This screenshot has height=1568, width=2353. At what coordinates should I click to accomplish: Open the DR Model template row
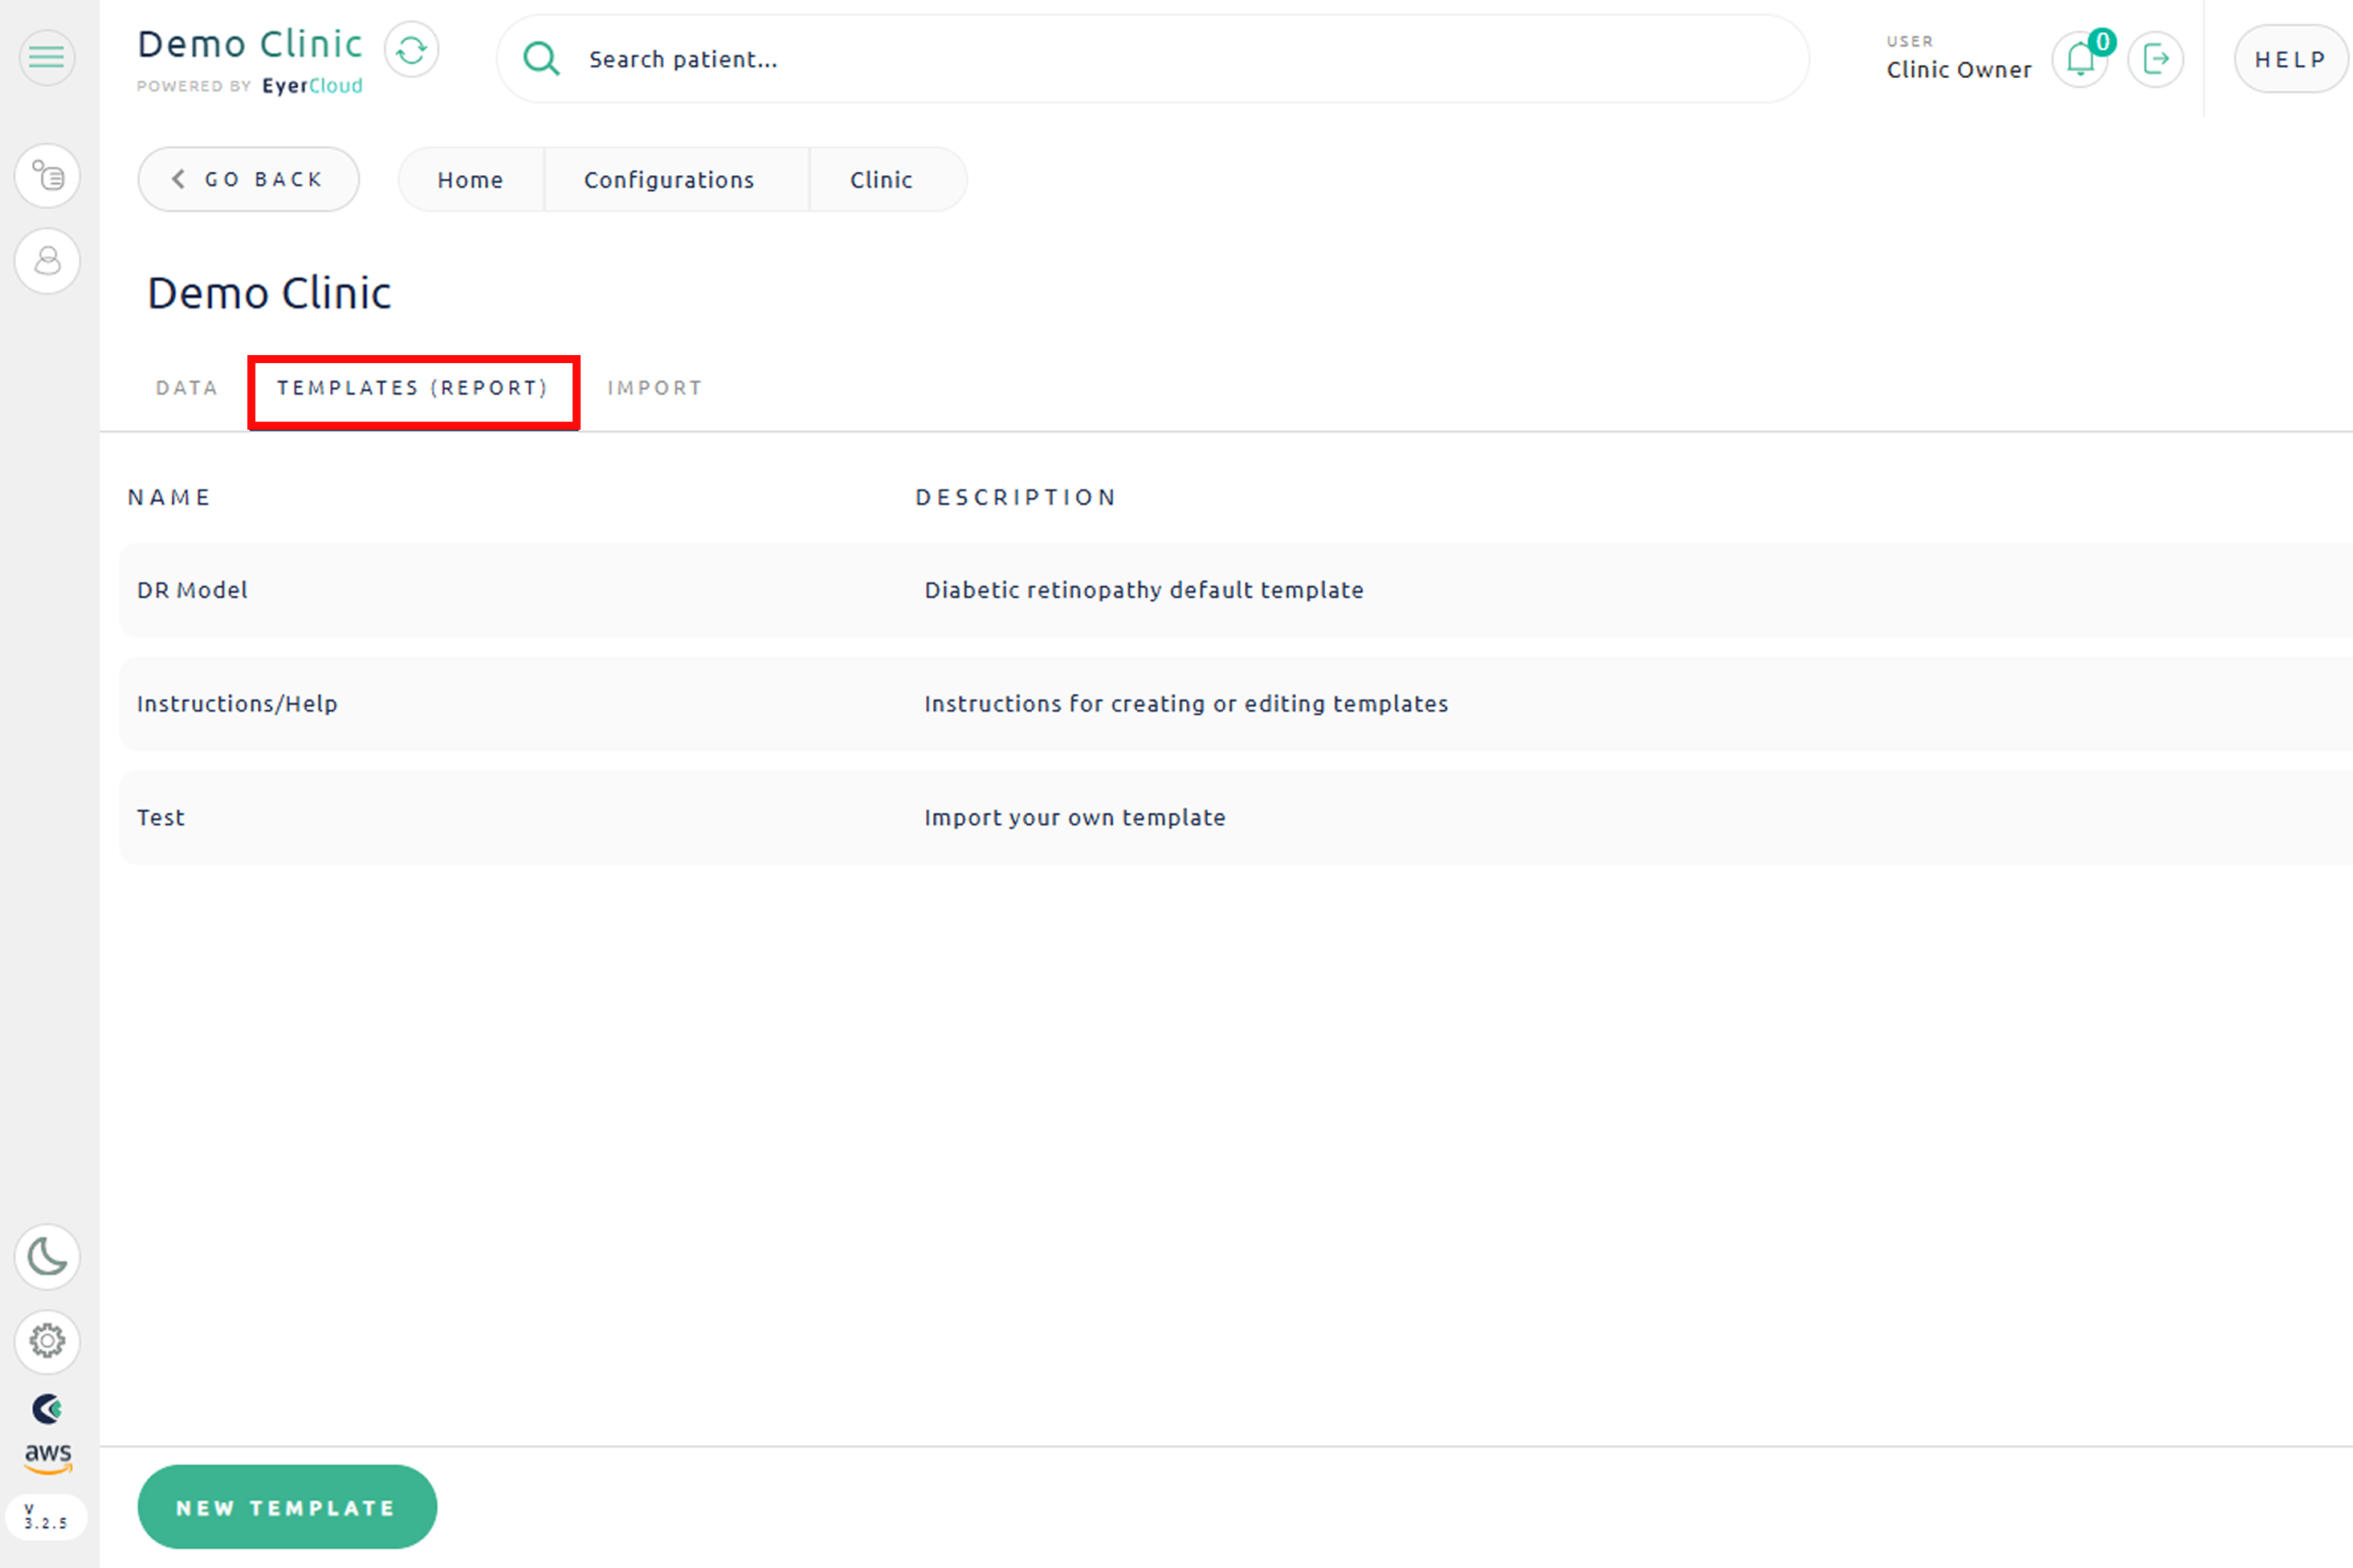click(x=193, y=590)
